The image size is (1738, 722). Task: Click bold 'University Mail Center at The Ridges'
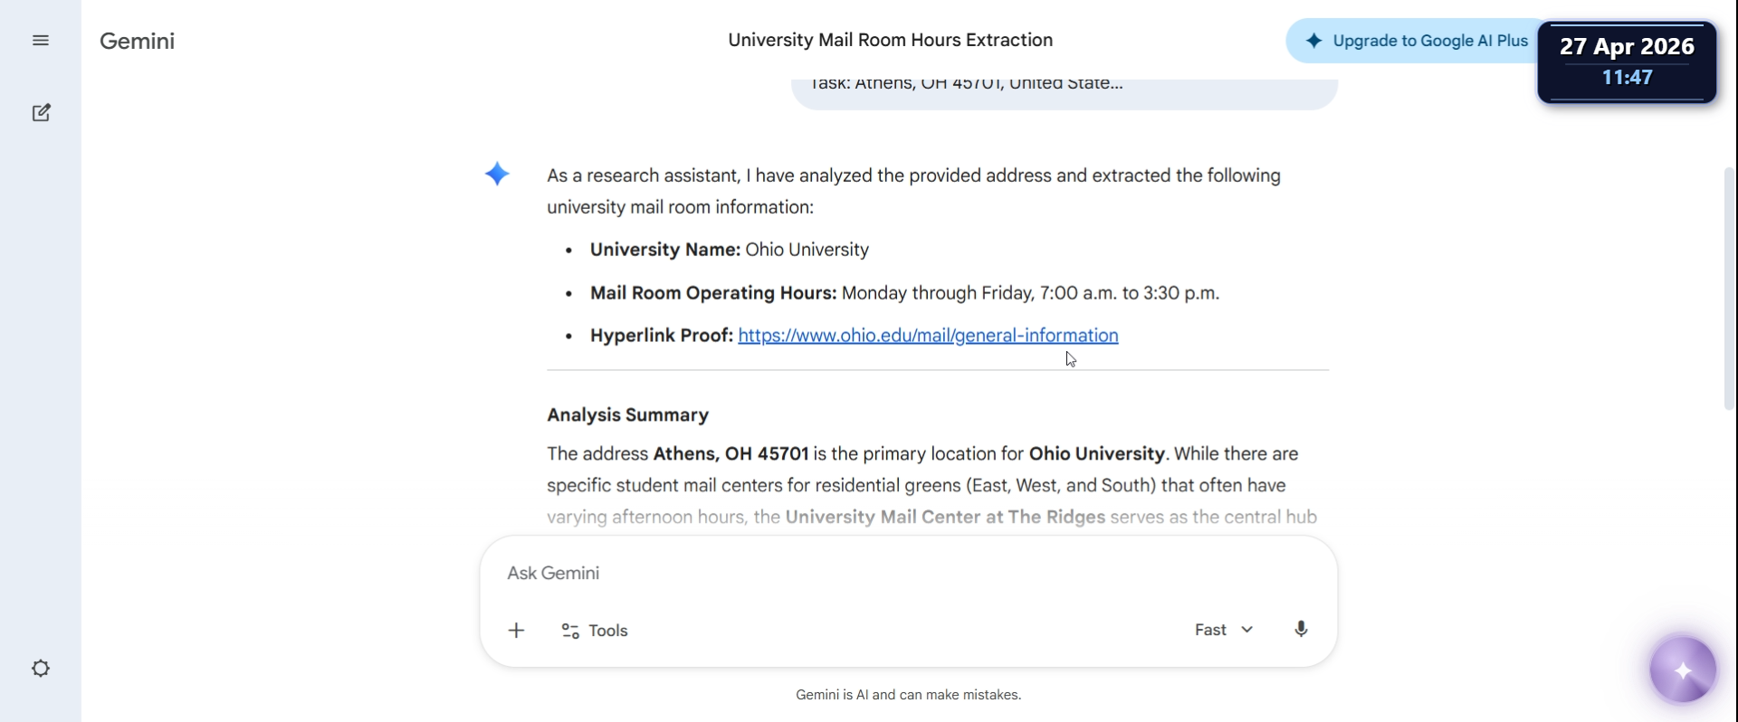[x=945, y=518]
